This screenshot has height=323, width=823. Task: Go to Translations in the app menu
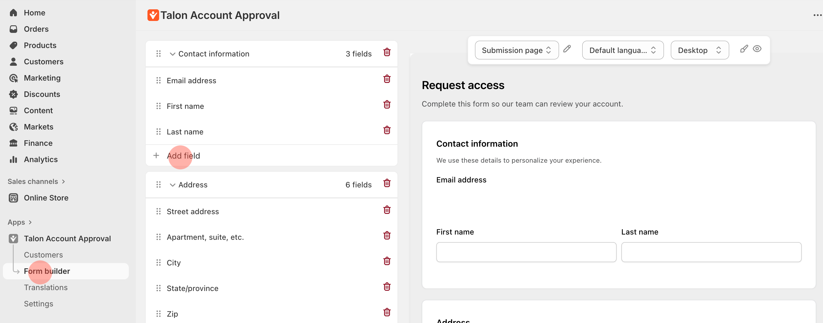46,287
